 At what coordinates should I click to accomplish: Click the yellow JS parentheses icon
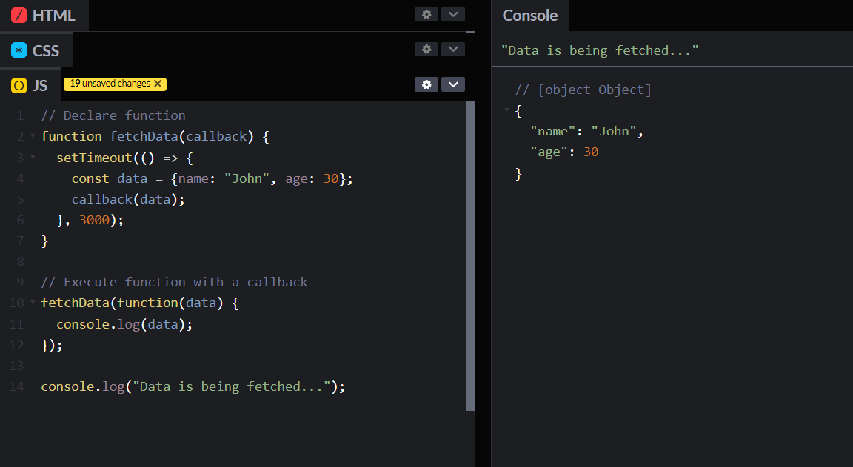coord(19,85)
